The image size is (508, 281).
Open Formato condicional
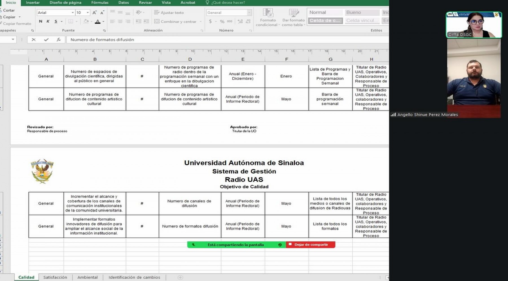(268, 17)
